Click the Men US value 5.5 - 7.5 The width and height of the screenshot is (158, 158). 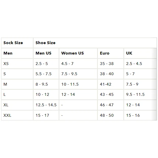[44, 74]
